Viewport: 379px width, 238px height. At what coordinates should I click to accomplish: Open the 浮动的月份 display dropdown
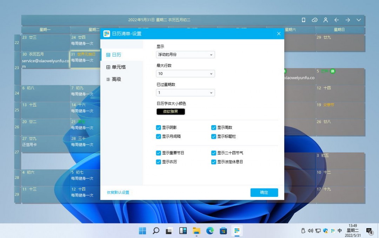pyautogui.click(x=185, y=54)
